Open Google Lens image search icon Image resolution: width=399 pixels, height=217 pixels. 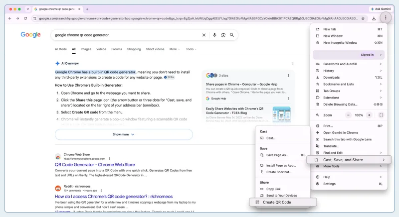tap(223, 35)
